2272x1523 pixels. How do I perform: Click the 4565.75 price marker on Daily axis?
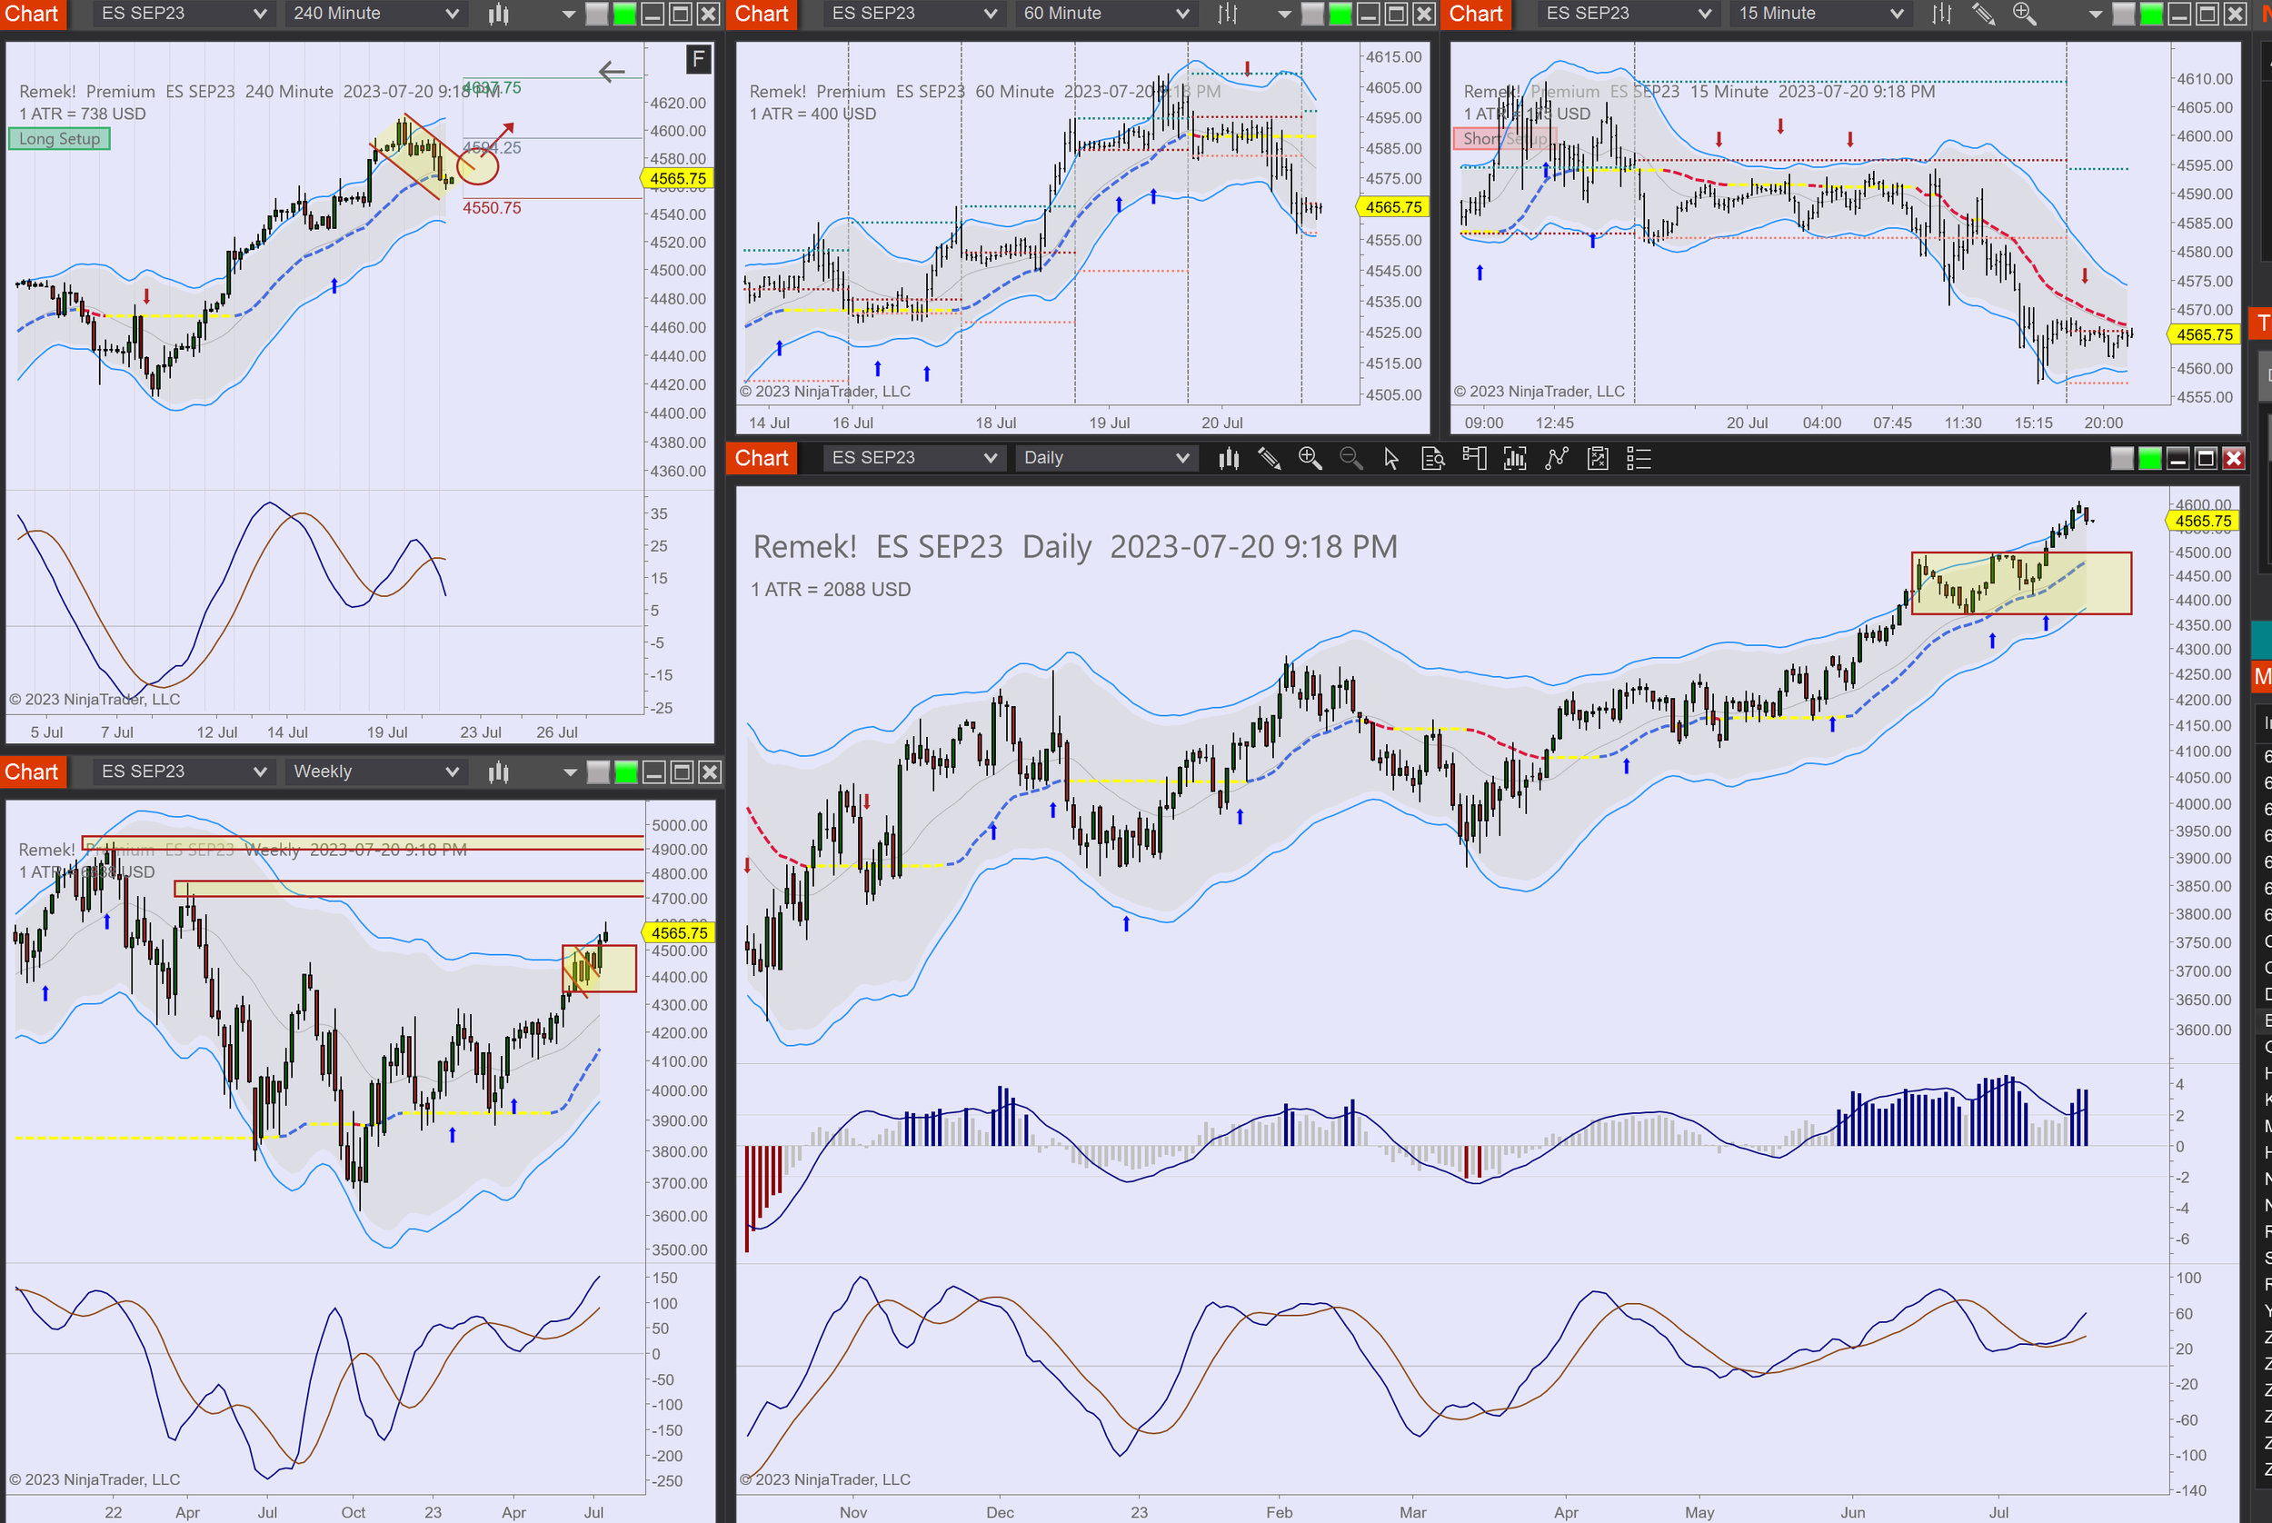tap(2202, 522)
